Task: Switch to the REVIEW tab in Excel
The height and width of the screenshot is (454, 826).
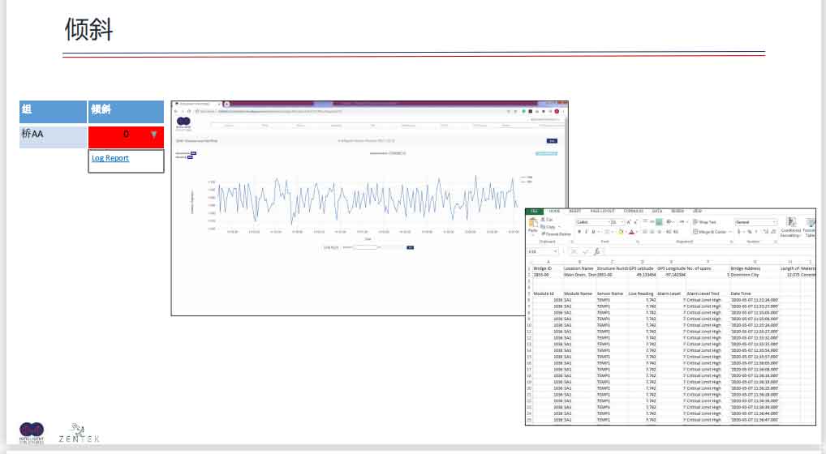Action: tap(677, 211)
